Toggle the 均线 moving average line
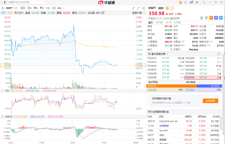The image size is (225, 144). 10,13
